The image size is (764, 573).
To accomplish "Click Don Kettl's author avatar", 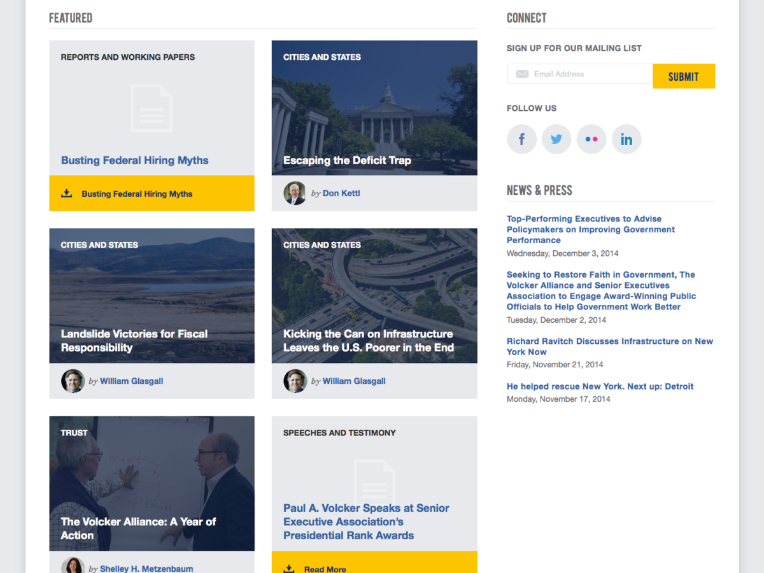I will [295, 193].
